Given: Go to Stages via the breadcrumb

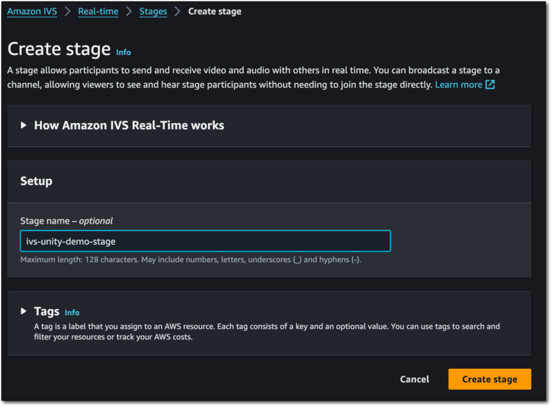Looking at the screenshot, I should pos(153,11).
